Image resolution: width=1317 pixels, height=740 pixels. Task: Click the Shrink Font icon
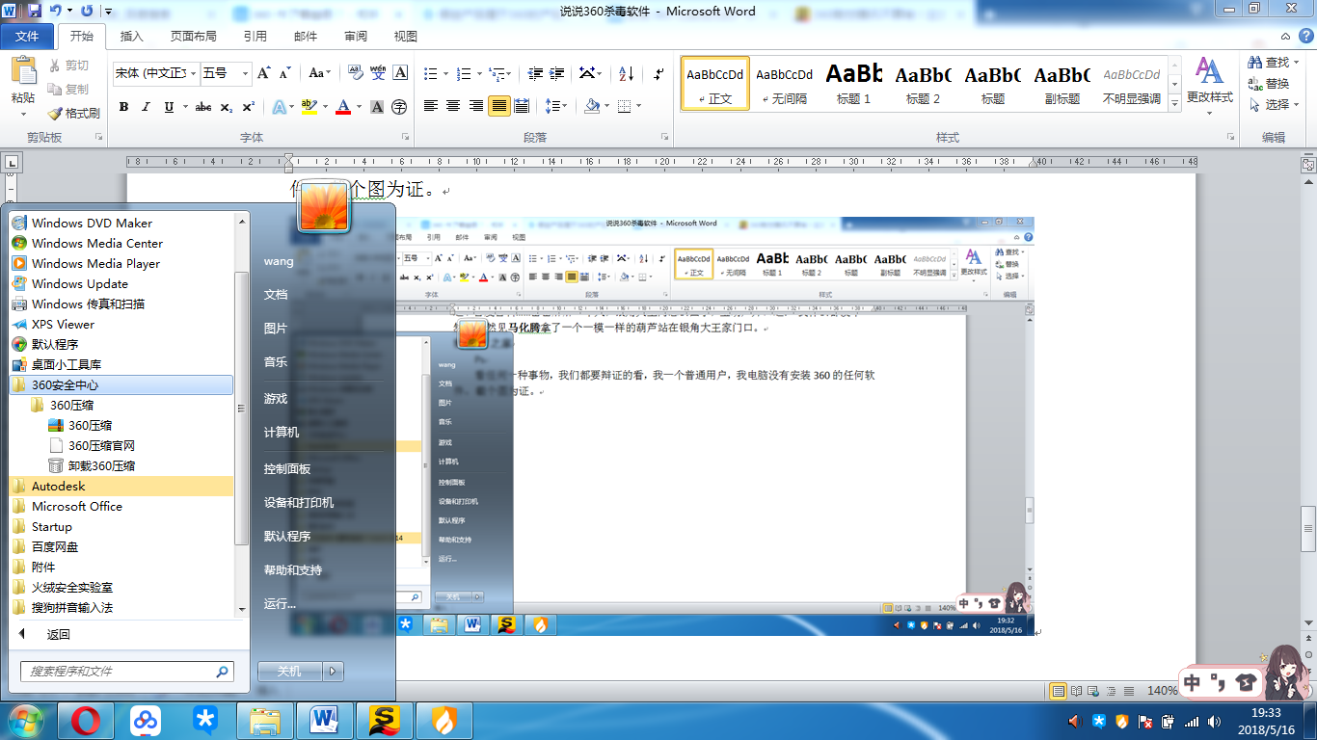(x=285, y=73)
